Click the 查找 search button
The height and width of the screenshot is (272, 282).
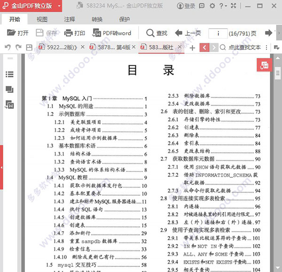pyautogui.click(x=157, y=33)
